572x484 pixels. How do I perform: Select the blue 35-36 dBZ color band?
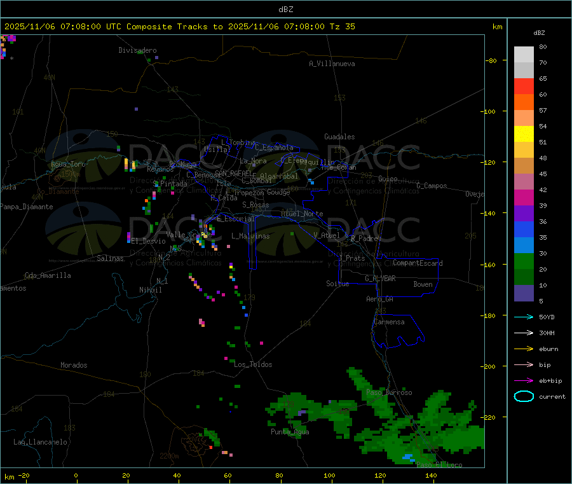(524, 229)
